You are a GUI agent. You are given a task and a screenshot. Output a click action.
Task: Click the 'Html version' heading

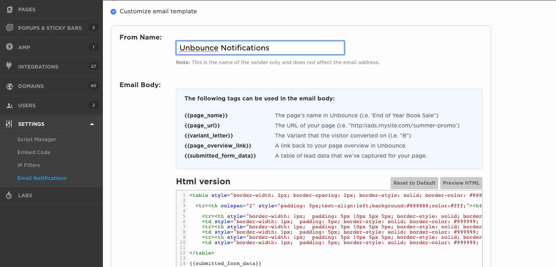click(203, 181)
